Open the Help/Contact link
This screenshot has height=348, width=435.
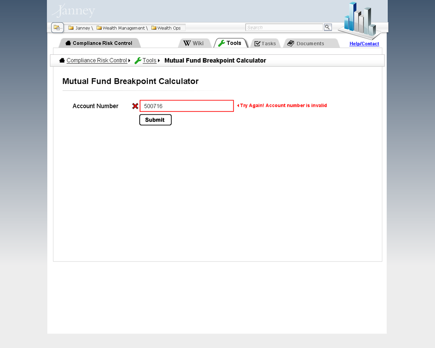364,44
